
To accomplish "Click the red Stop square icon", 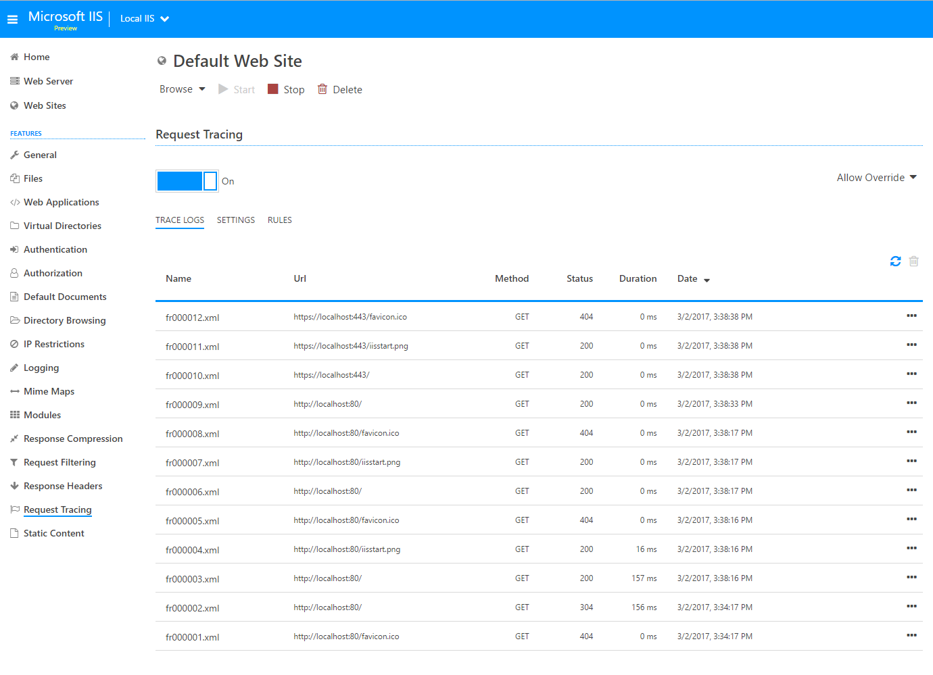I will (x=273, y=89).
